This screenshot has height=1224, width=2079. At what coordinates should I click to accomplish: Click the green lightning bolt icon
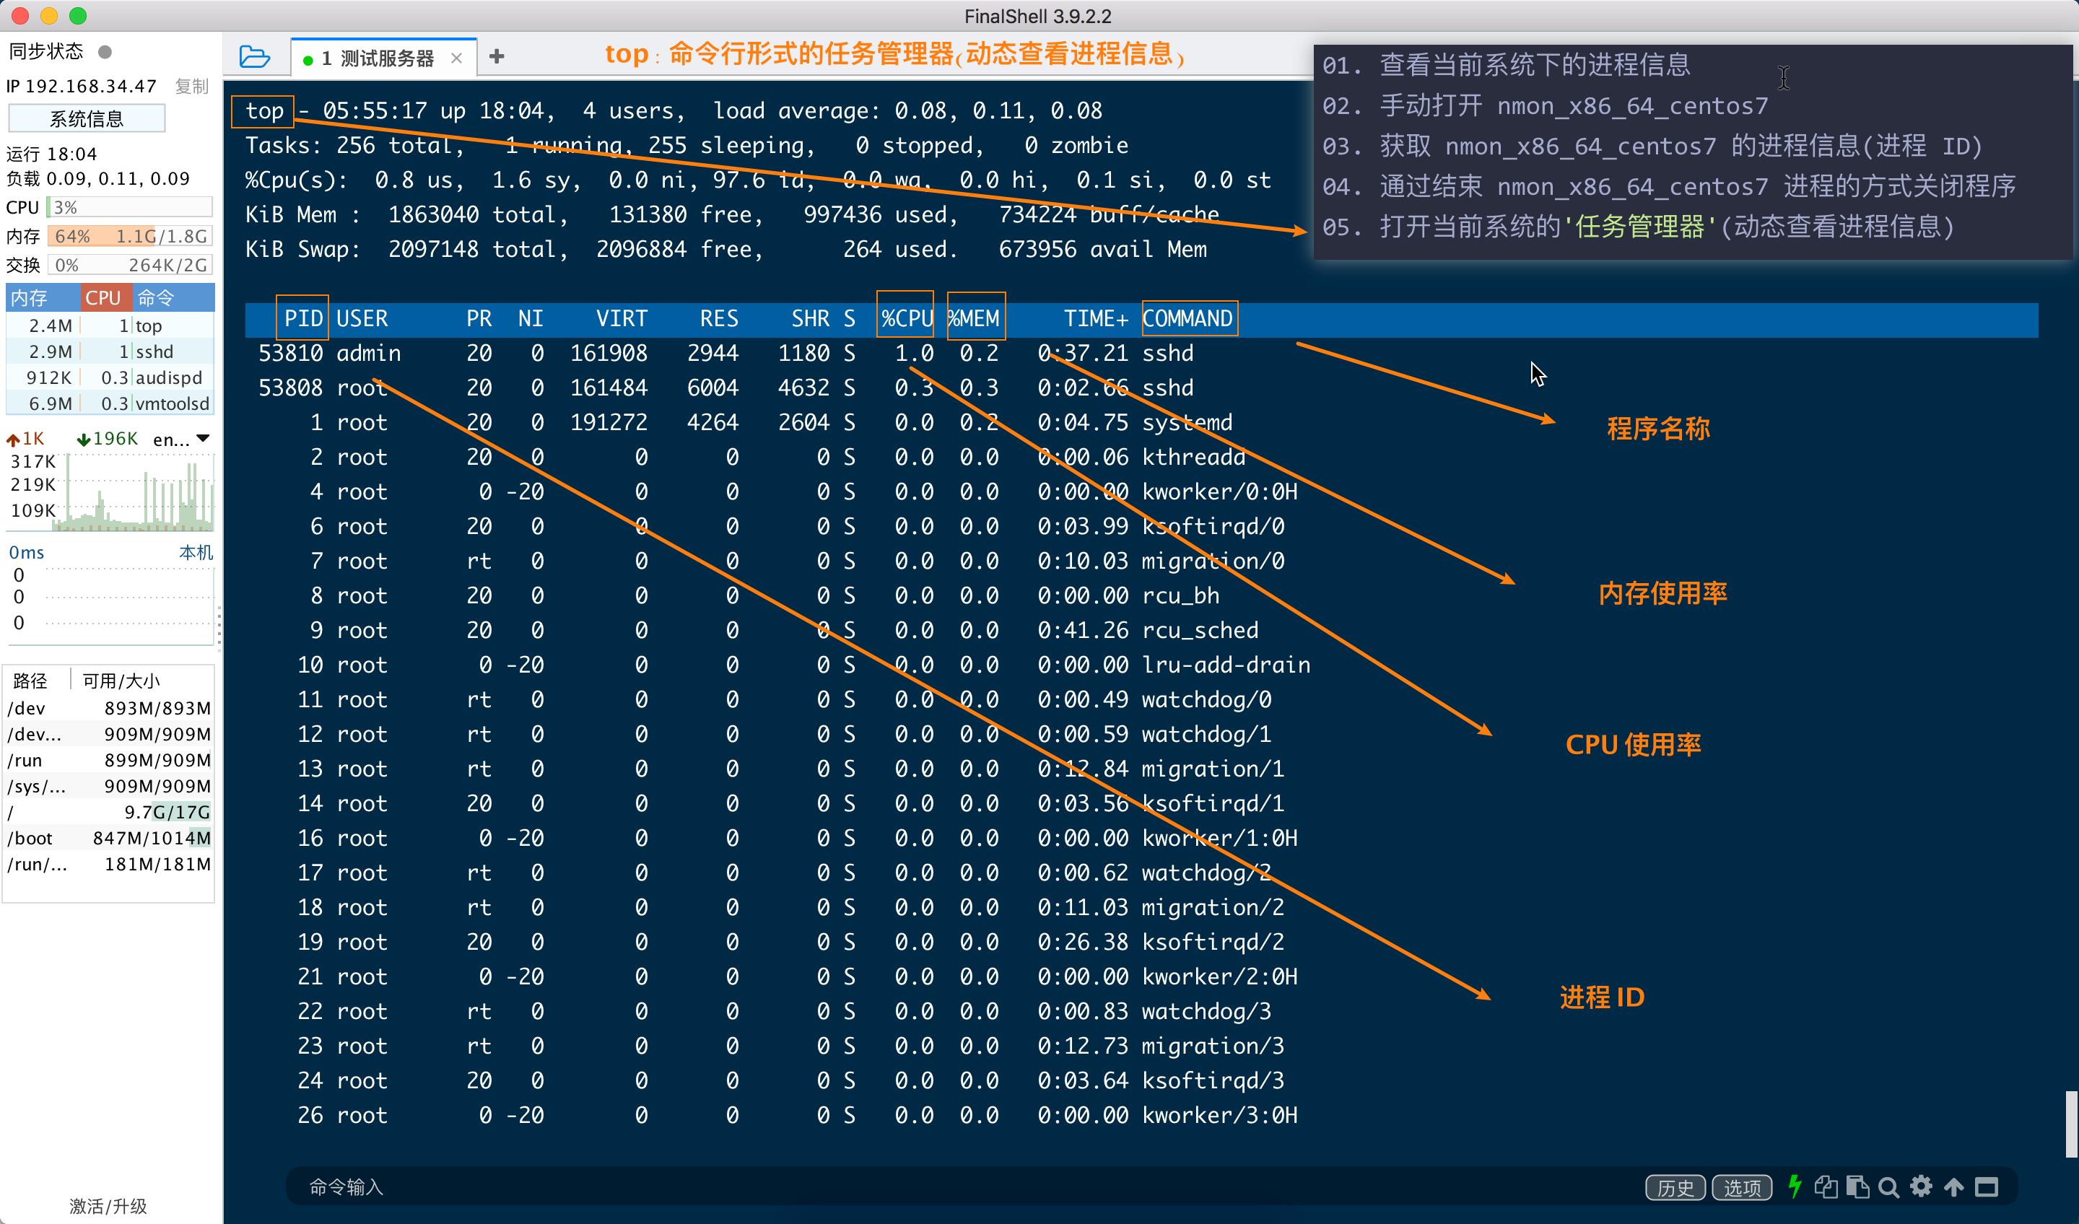[1794, 1187]
